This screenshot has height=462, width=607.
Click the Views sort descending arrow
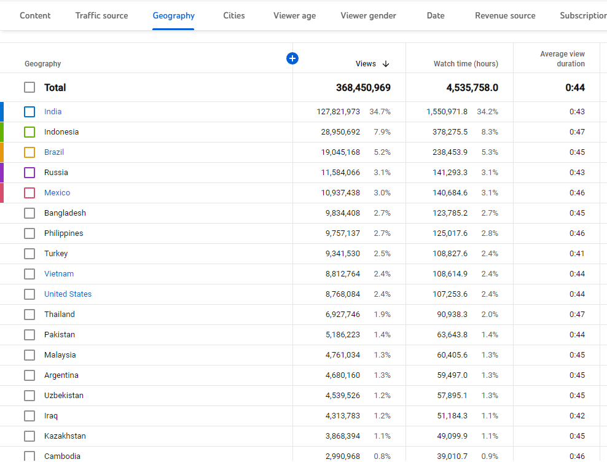(386, 64)
